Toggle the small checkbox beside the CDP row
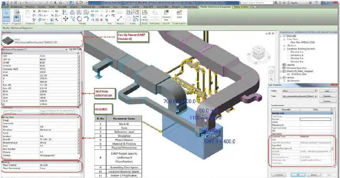This screenshot has height=178, width=340. pos(78,56)
